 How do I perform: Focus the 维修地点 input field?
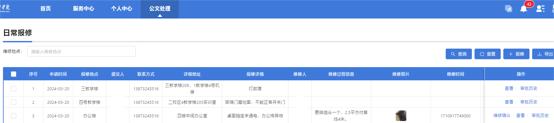[x=81, y=51]
